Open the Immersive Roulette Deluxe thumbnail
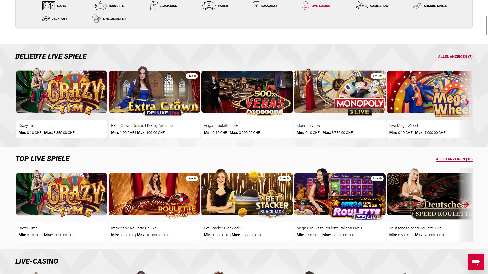The image size is (488, 274). click(x=154, y=194)
